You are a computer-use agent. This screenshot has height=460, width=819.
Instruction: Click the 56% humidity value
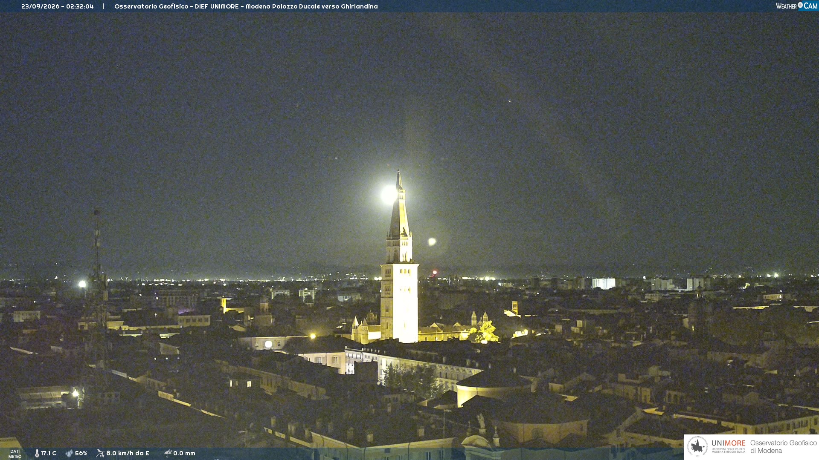tap(81, 453)
